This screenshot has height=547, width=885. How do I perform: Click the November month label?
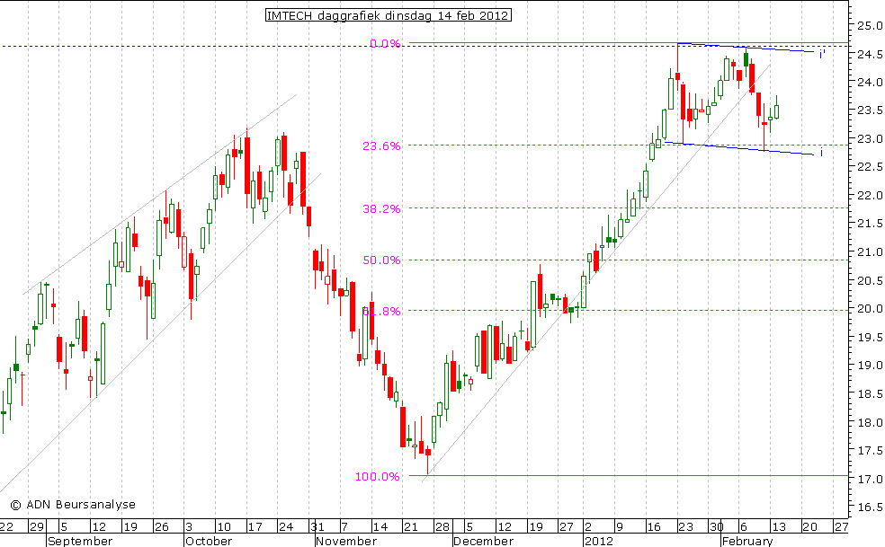pyautogui.click(x=346, y=542)
